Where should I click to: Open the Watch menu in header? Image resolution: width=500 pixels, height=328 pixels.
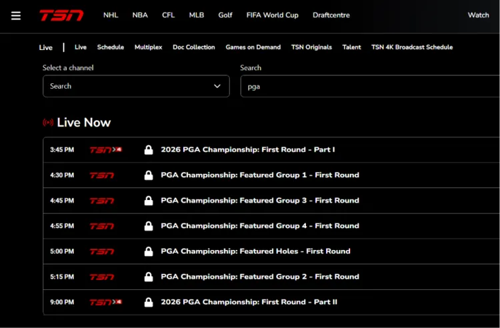(478, 15)
